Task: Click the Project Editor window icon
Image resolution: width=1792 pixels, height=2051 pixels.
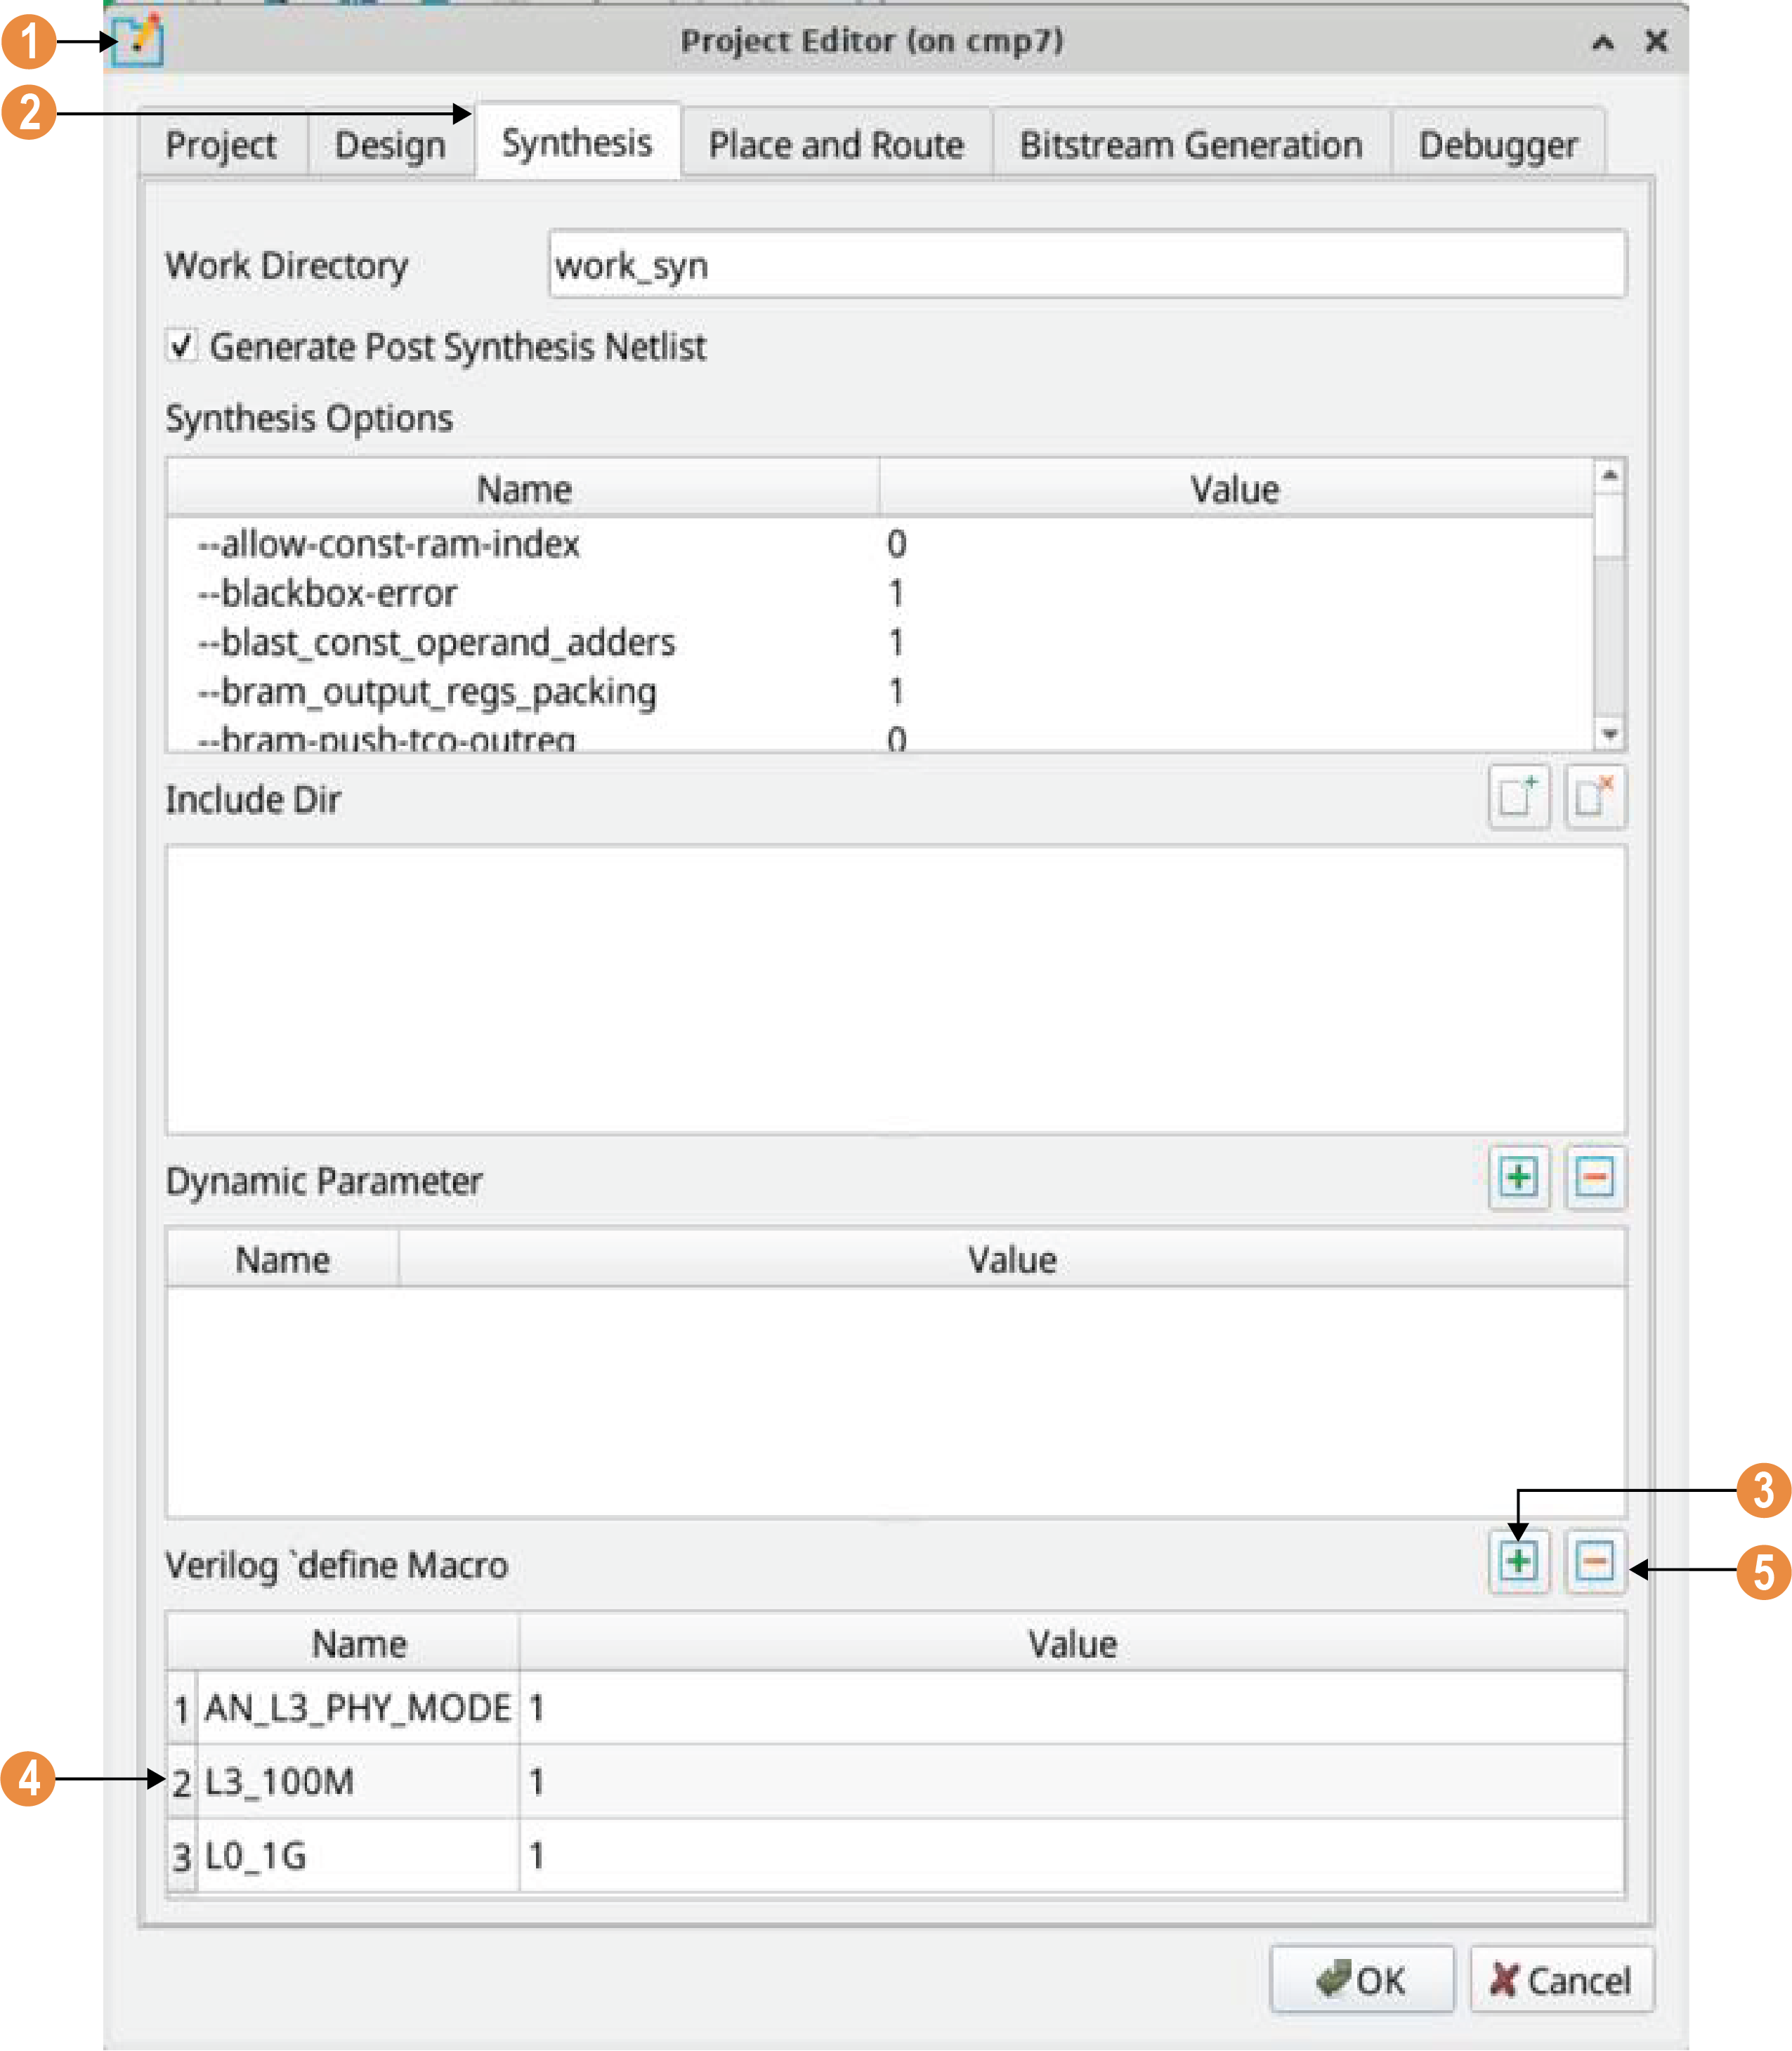Action: tap(137, 41)
